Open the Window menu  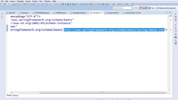click(47, 1)
